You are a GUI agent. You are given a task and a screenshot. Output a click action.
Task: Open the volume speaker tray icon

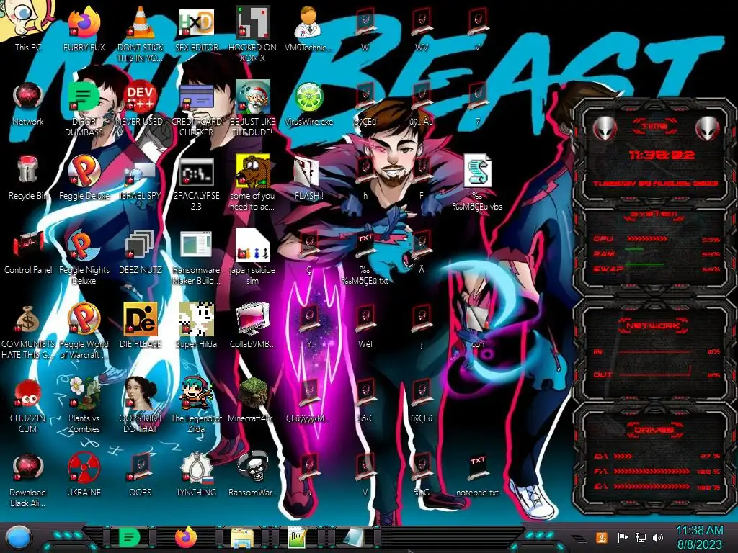[658, 537]
